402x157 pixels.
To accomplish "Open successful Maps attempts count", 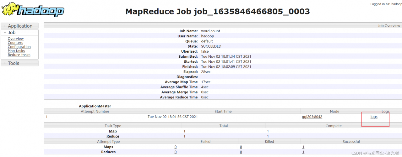I will (303, 147).
